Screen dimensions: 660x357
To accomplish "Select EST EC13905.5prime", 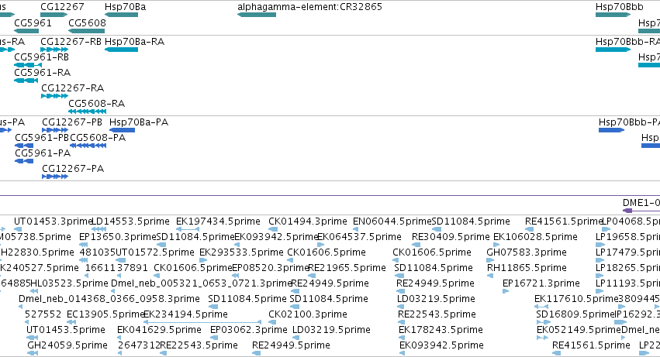I will (x=105, y=314).
